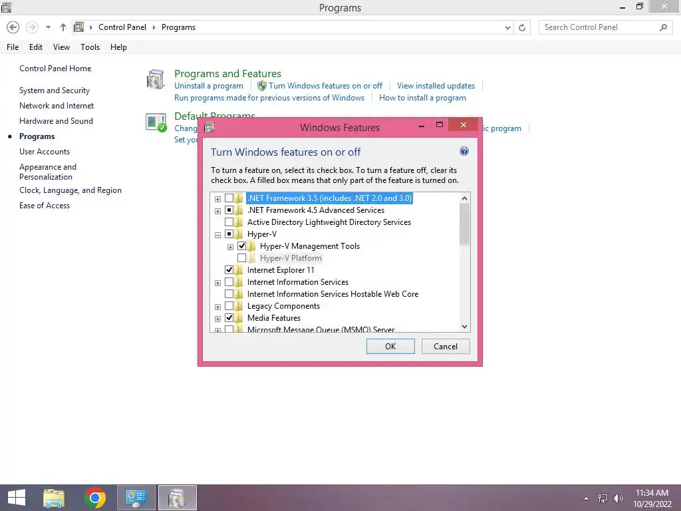Open the Tools menu

pyautogui.click(x=90, y=47)
